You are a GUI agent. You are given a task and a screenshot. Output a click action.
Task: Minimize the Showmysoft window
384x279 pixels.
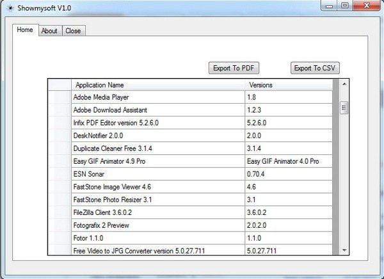point(327,6)
